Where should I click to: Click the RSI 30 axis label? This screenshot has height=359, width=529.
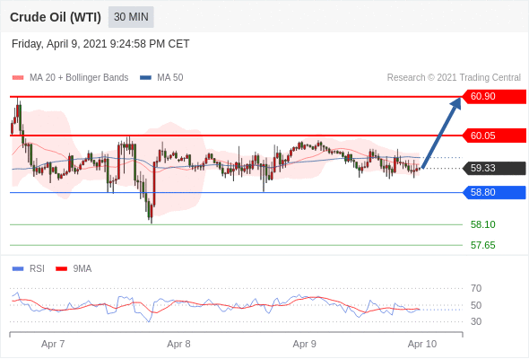click(476, 321)
